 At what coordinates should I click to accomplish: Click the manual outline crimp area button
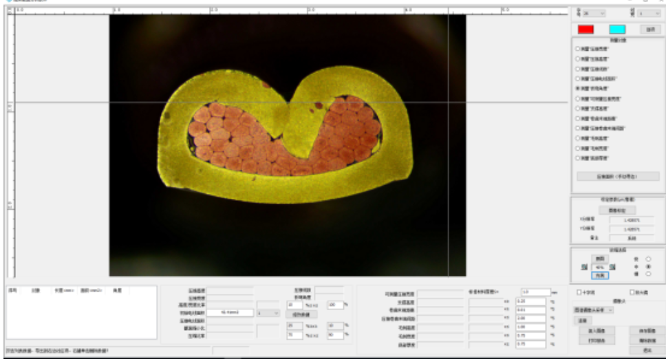(x=617, y=177)
